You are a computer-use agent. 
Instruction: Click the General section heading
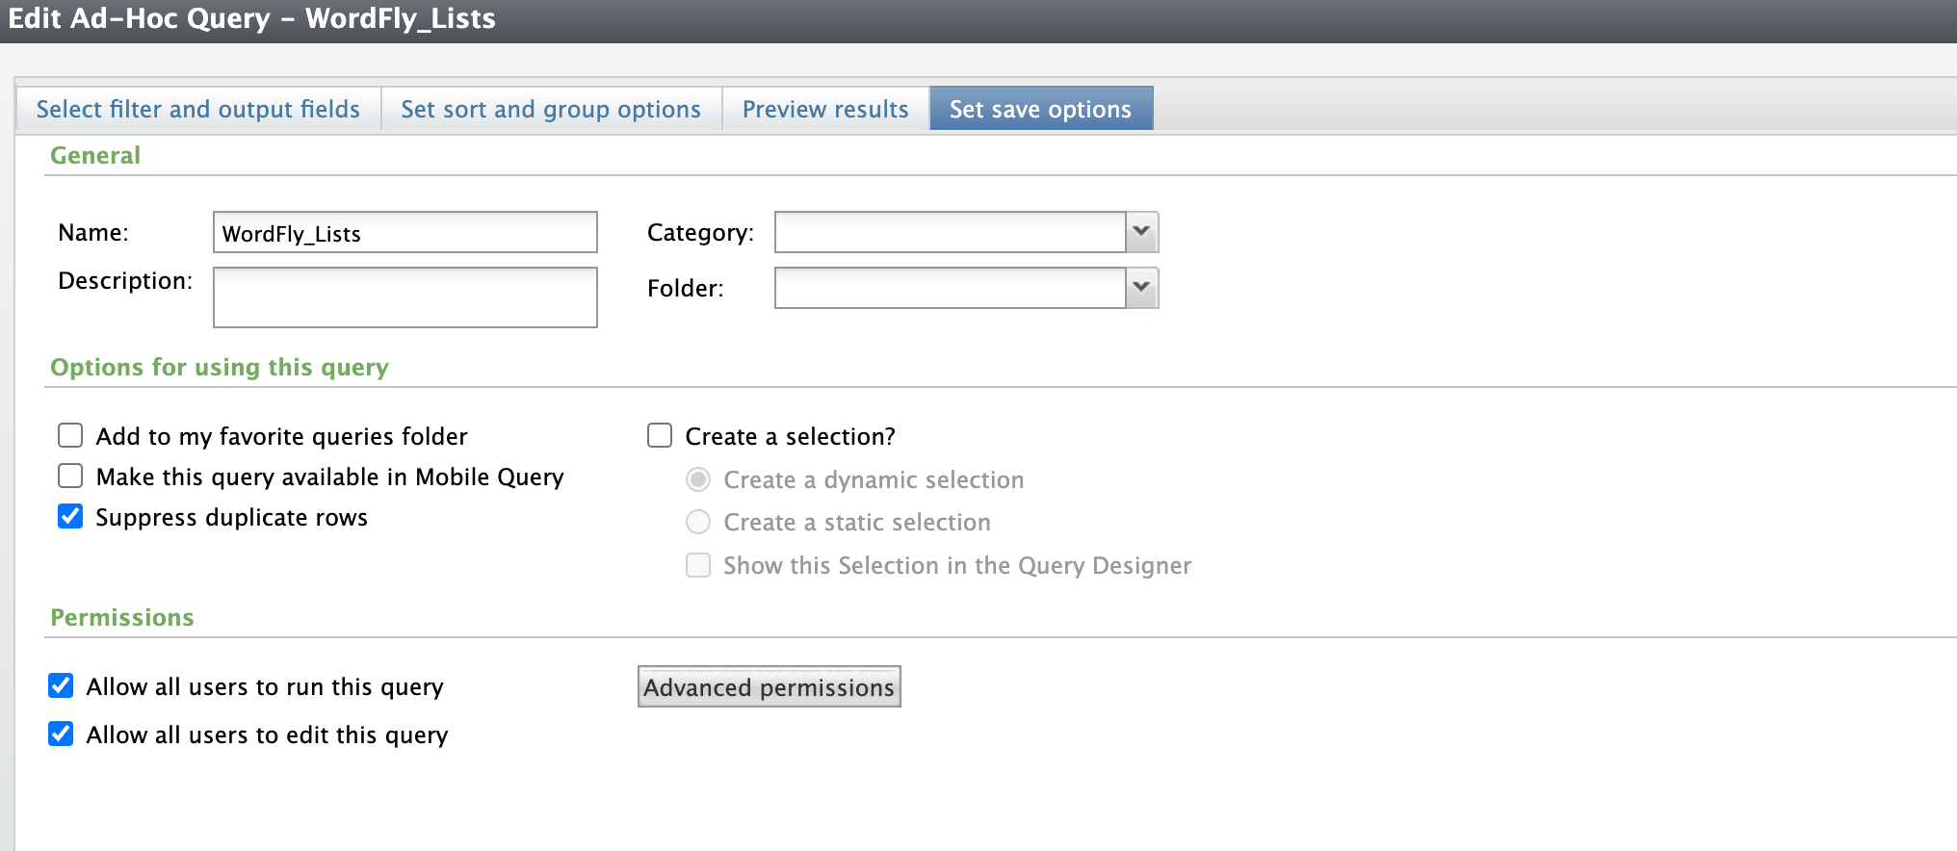95,155
